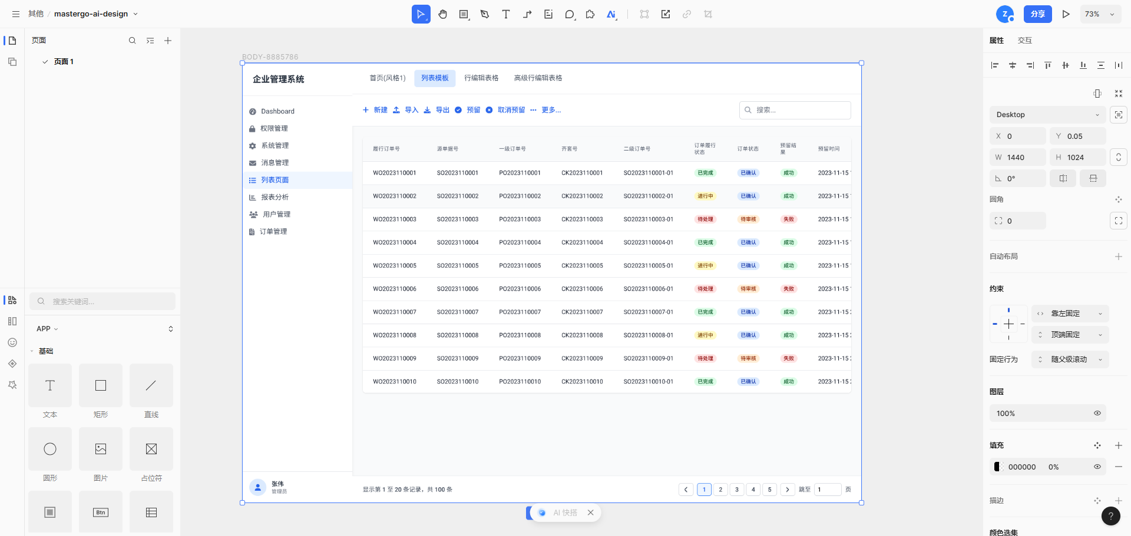Screen dimensions: 1131x536
Task: Click the black fill color swatch
Action: [x=997, y=467]
